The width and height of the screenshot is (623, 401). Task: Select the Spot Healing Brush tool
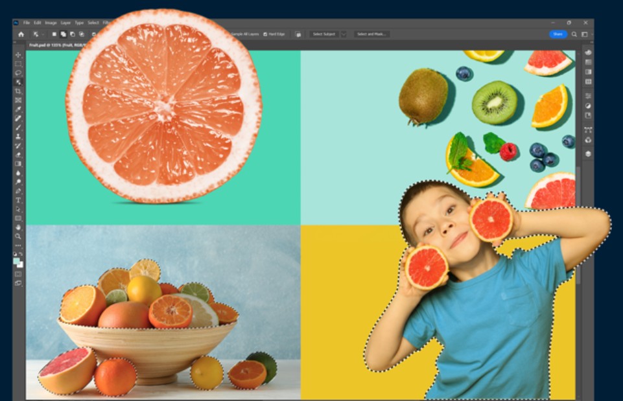[18, 119]
